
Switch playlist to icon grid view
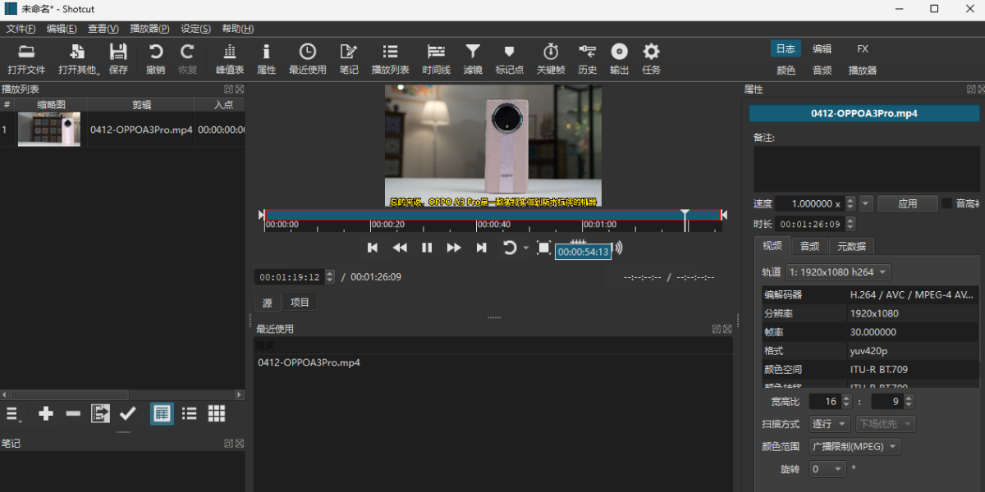217,414
